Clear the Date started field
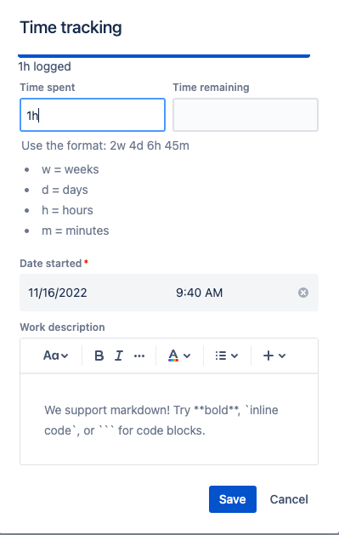 pos(303,293)
